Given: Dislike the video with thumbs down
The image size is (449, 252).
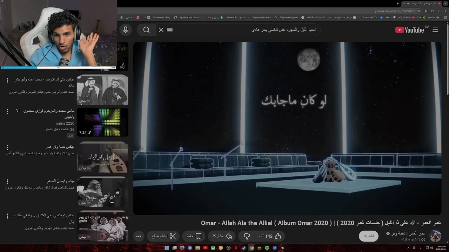Looking at the screenshot, I should (x=247, y=236).
